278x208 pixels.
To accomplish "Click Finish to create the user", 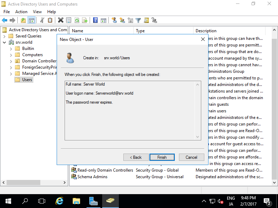I will 162,157.
